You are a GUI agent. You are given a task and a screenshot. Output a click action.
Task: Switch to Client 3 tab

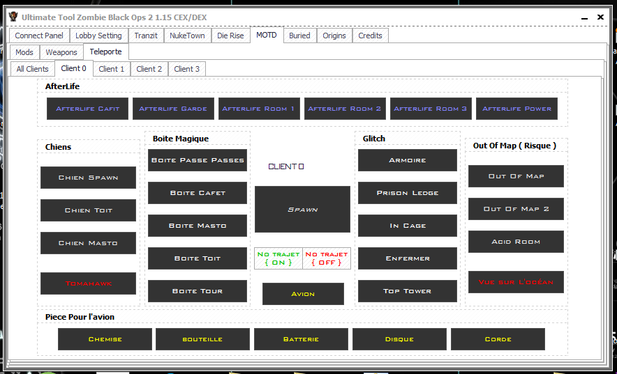[187, 69]
